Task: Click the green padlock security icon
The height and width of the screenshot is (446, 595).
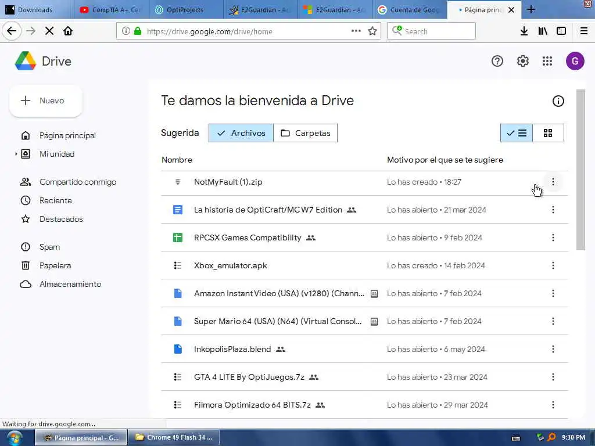Action: pyautogui.click(x=138, y=31)
